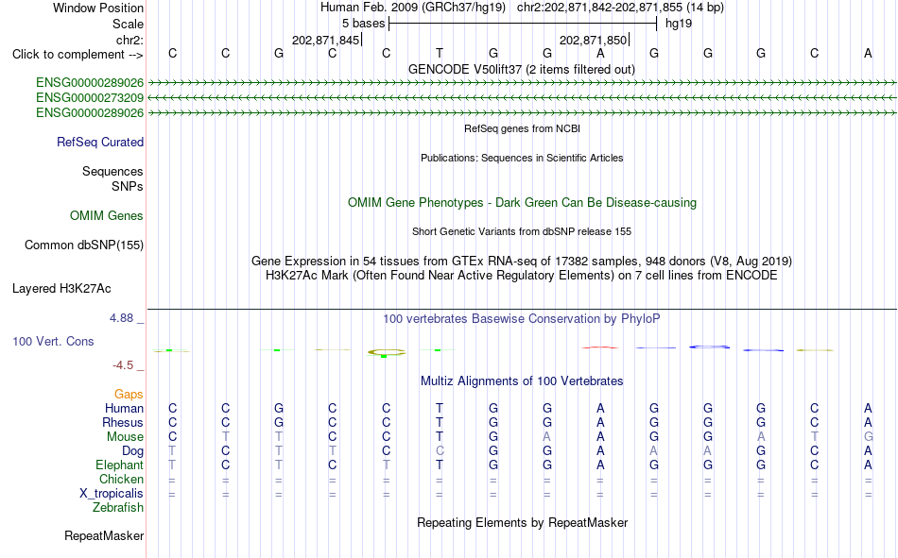Image resolution: width=898 pixels, height=558 pixels.
Task: Click 'RefSeq genes from NCBI' title
Action: pos(523,128)
